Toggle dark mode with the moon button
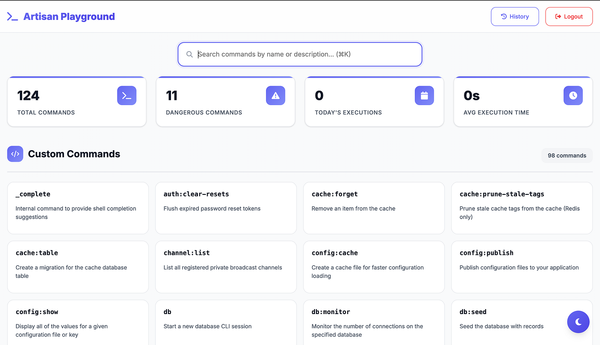Viewport: 600px width, 345px height. (578, 322)
